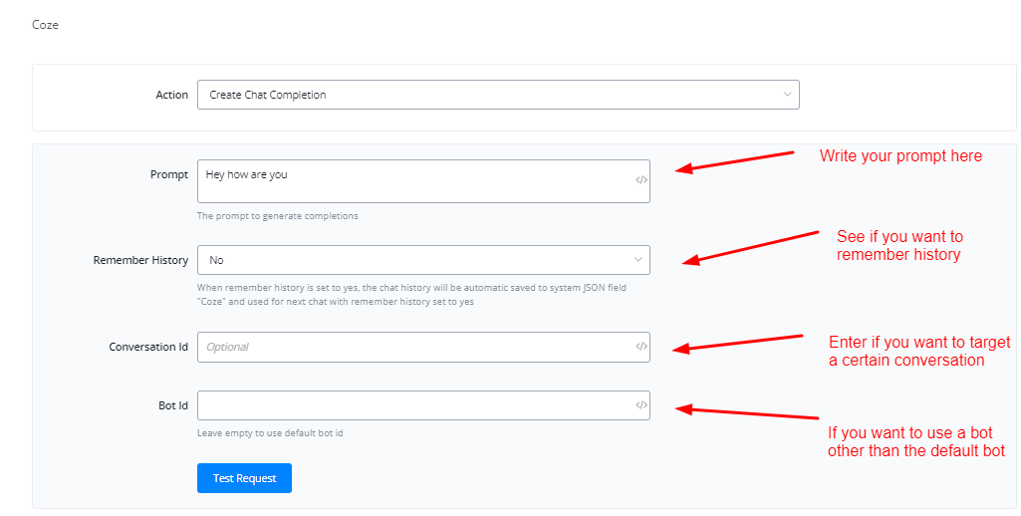Click the code icon in Conversation Id field

tap(641, 347)
